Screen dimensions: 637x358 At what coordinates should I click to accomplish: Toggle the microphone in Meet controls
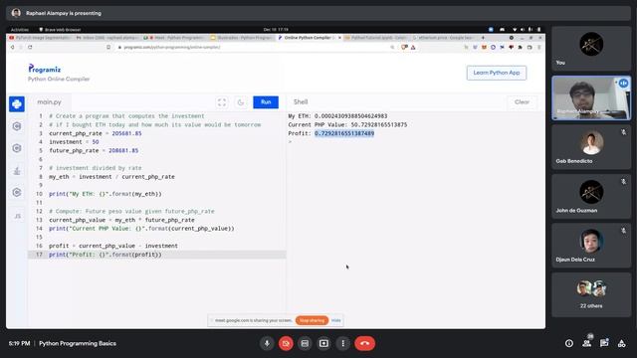pos(267,343)
